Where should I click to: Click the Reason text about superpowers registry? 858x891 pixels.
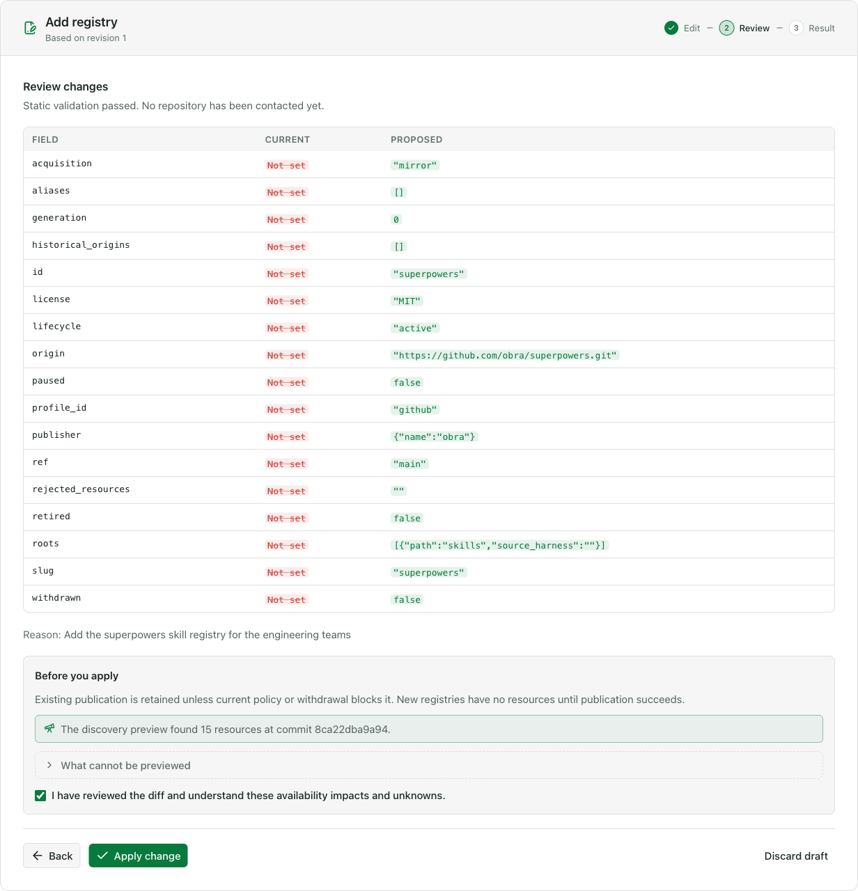click(x=187, y=635)
